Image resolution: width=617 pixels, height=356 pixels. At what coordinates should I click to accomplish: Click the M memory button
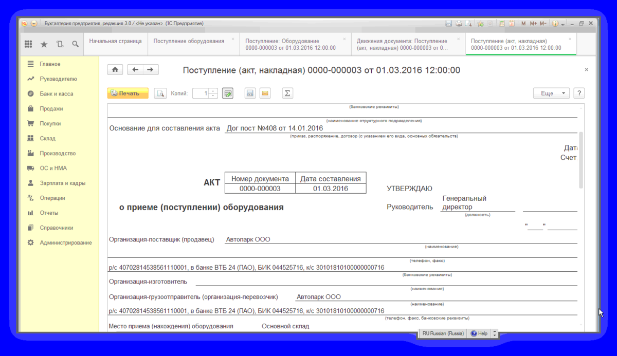(523, 24)
